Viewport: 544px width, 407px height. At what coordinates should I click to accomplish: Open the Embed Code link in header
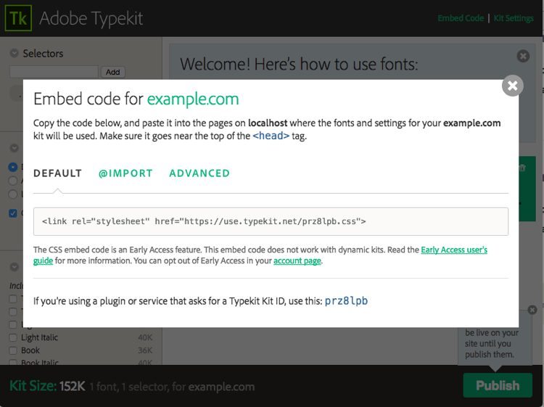(x=461, y=18)
